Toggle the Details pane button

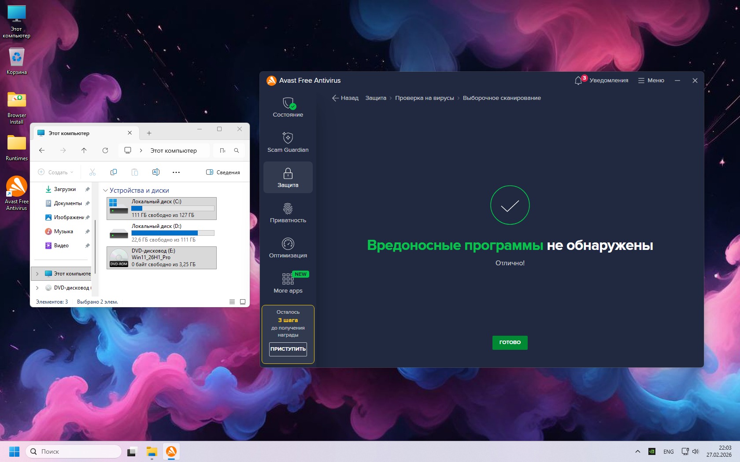223,172
